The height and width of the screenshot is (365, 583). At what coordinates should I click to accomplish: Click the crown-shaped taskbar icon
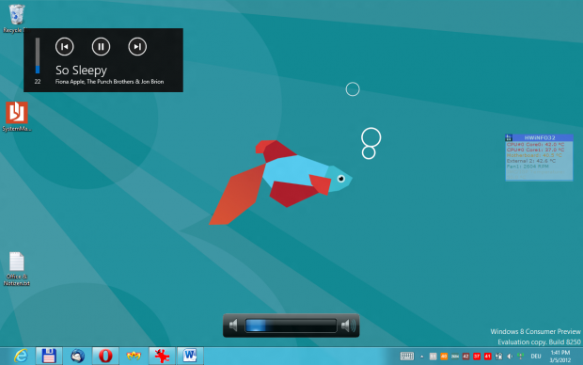click(x=134, y=357)
